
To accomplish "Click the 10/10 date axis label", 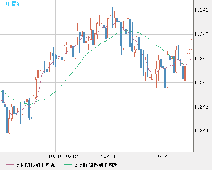I will tap(55, 156).
